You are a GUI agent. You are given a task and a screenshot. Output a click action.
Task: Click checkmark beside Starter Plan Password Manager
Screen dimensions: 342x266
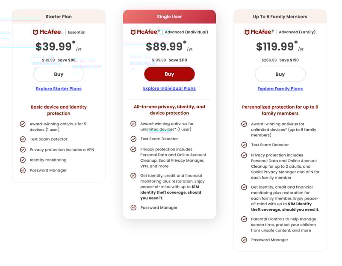[x=23, y=170]
